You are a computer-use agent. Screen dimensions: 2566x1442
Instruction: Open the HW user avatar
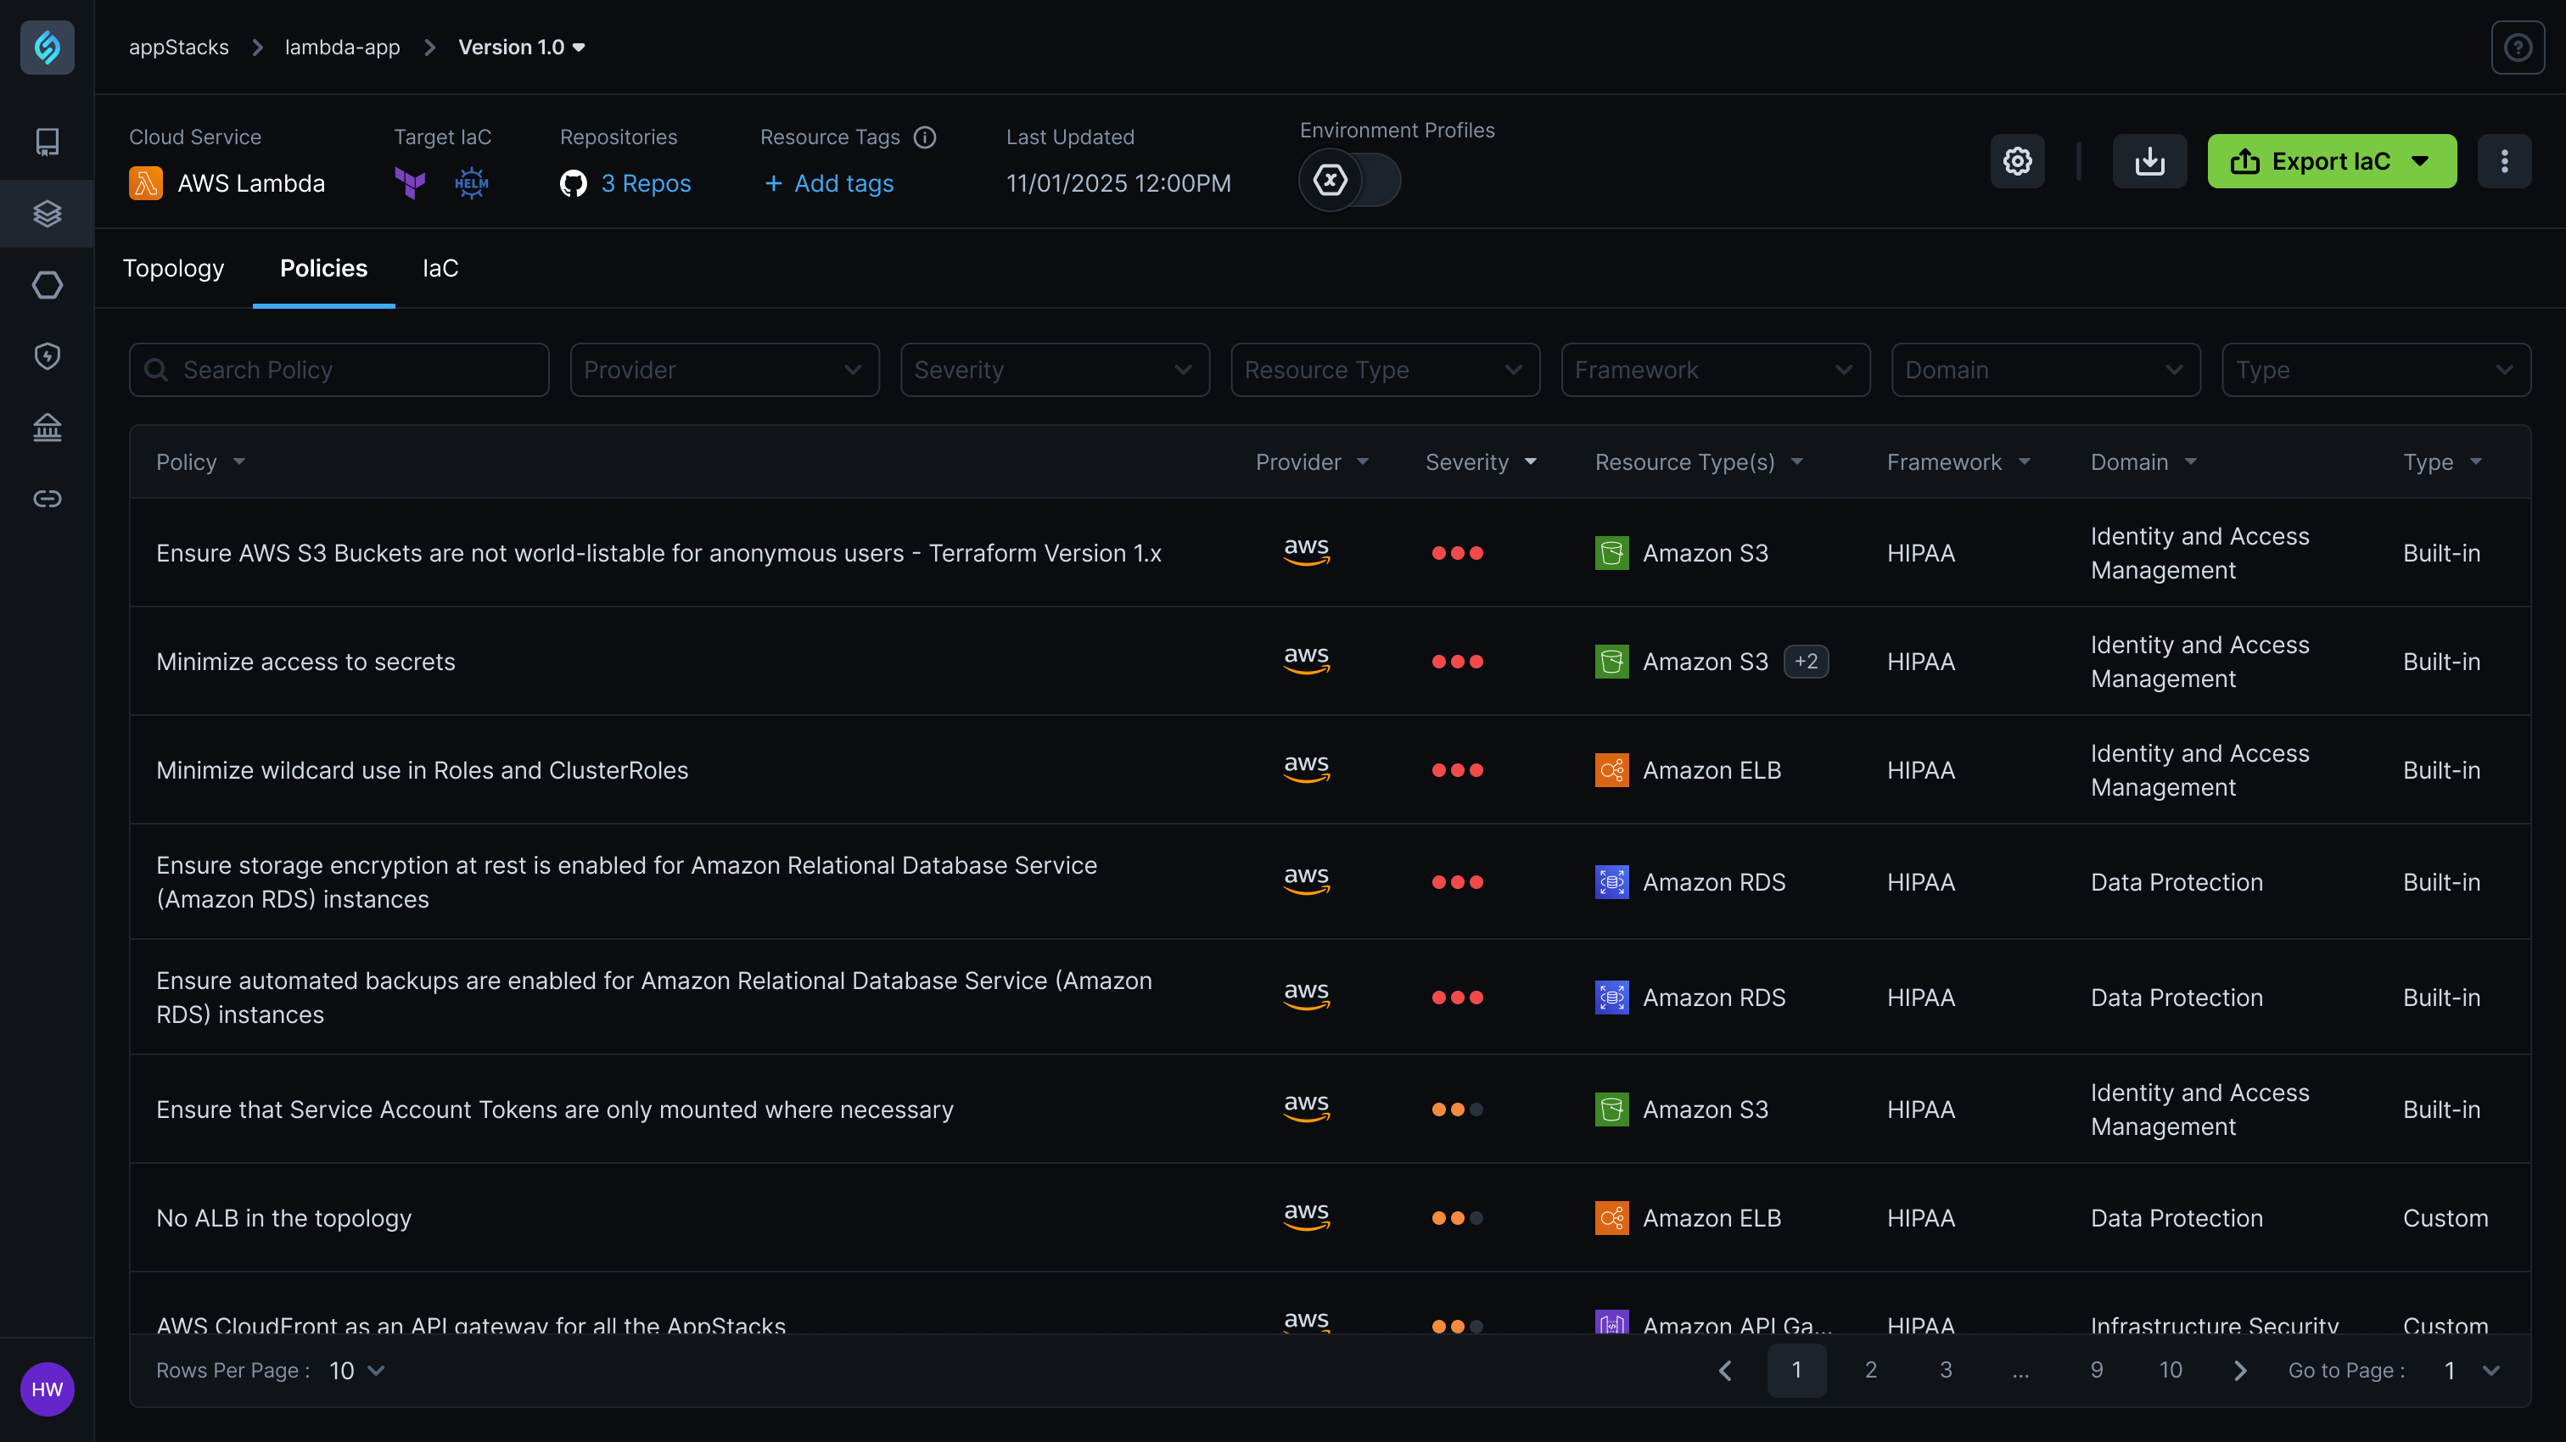click(47, 1389)
